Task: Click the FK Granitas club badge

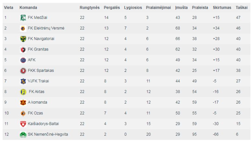Action: tap(23, 50)
